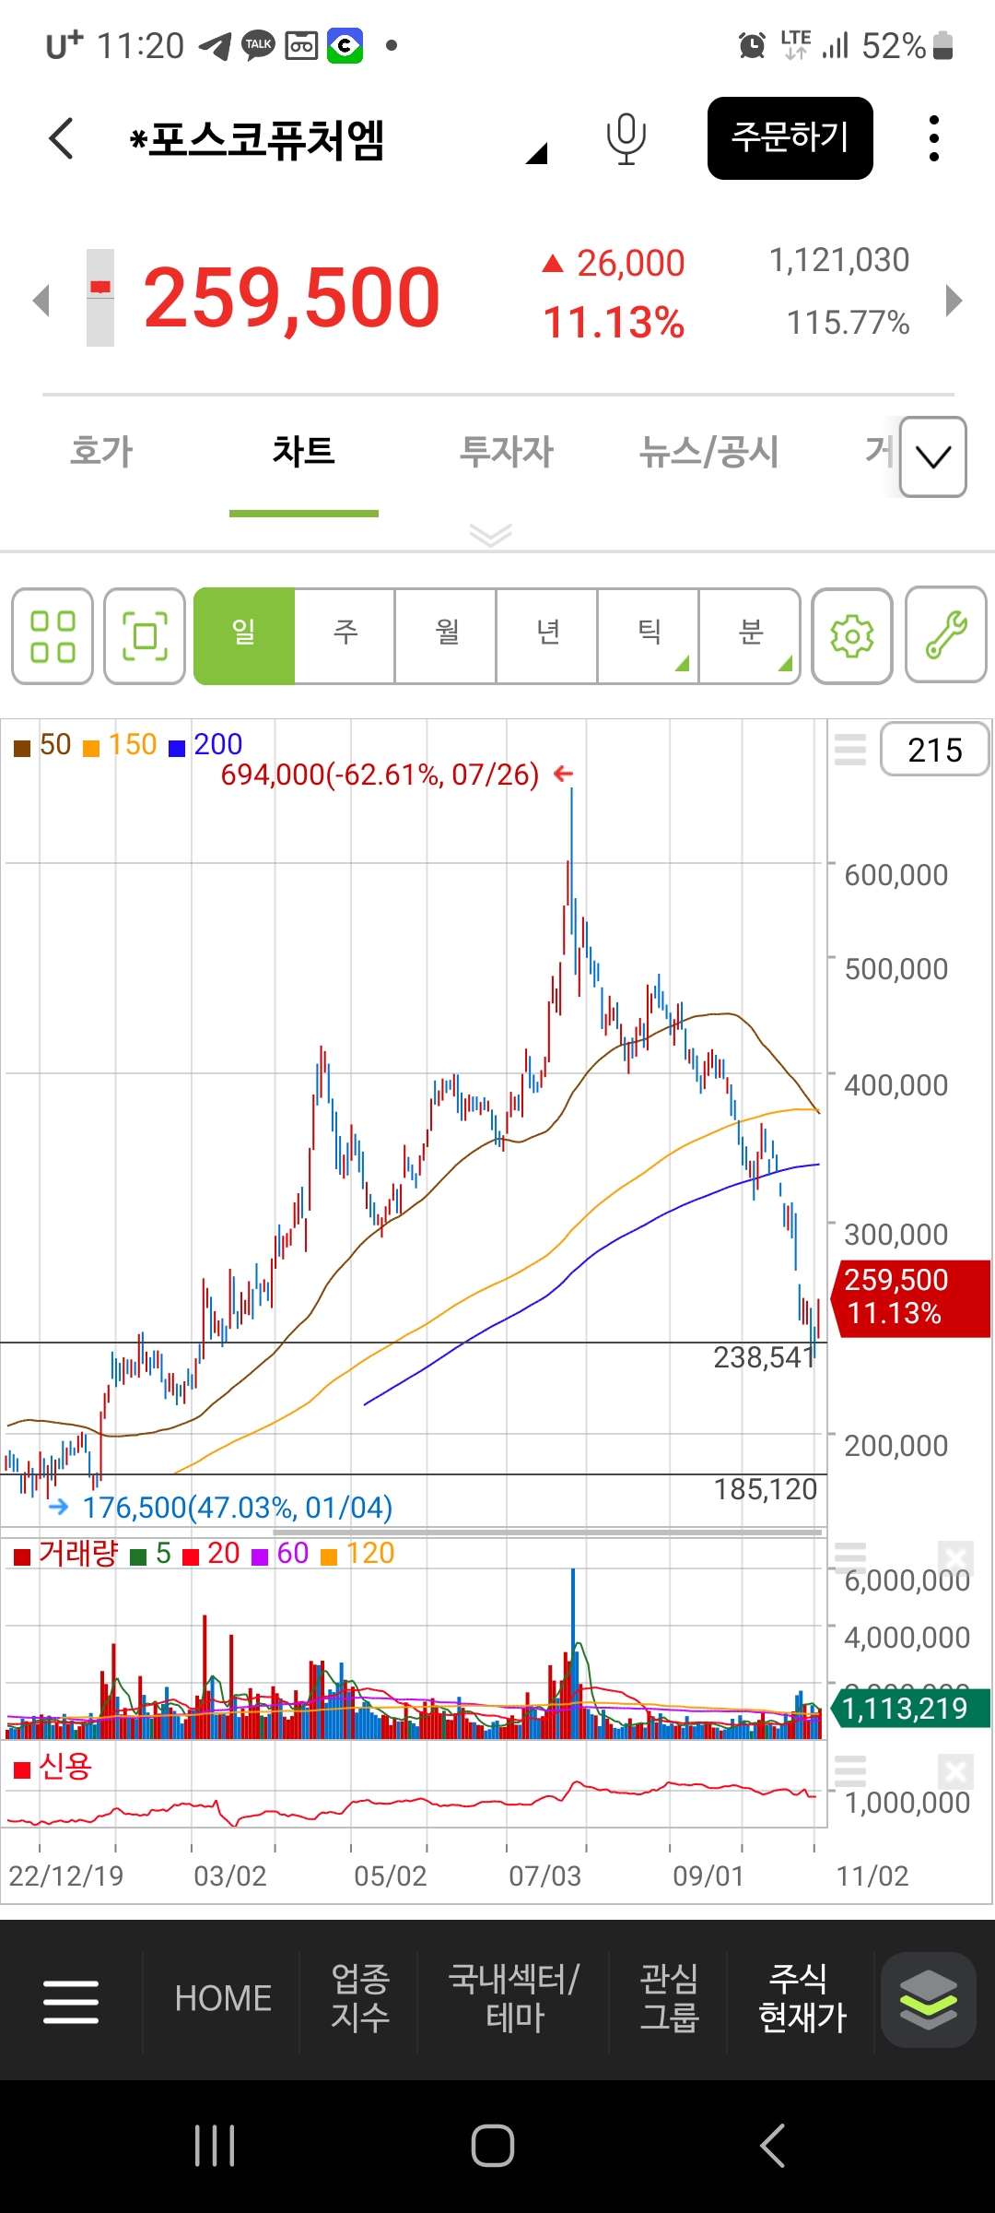Go back with the top-left arrow
995x2213 pixels.
pos(61,138)
